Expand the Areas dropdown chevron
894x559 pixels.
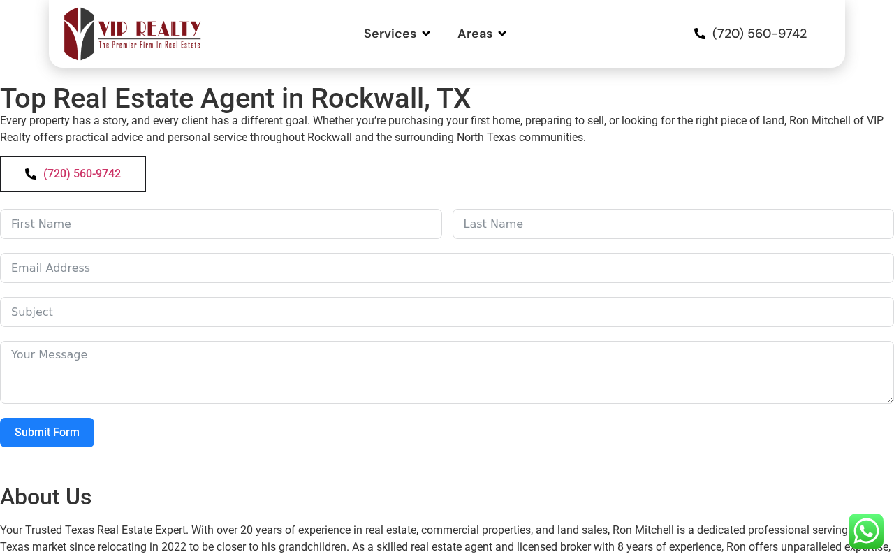[x=502, y=34]
